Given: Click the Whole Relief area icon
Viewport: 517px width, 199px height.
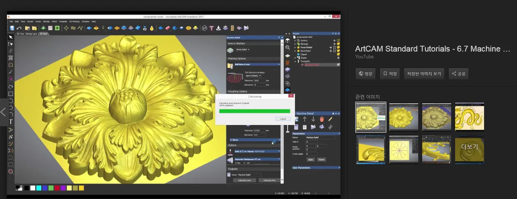Looking at the screenshot, I should click(230, 50).
